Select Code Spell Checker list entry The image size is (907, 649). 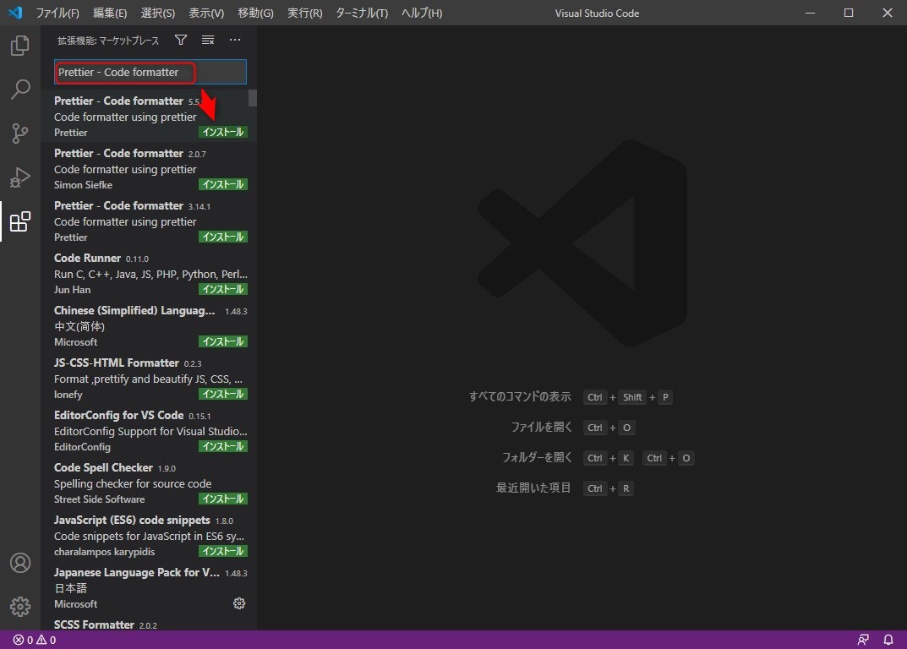click(x=149, y=483)
